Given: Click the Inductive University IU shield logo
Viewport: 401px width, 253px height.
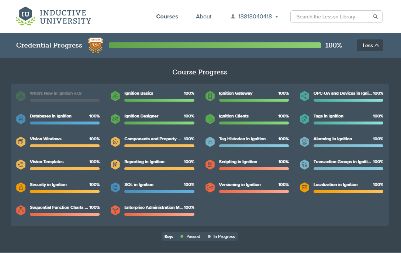Looking at the screenshot, I should (x=25, y=16).
